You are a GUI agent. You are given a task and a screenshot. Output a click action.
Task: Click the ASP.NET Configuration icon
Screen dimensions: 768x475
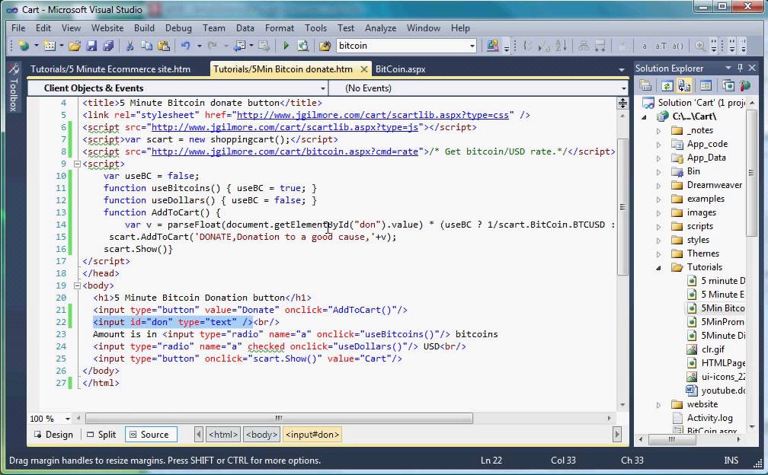pos(745,85)
